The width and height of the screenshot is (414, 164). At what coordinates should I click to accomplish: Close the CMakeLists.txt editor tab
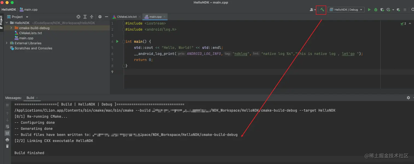pos(139,17)
